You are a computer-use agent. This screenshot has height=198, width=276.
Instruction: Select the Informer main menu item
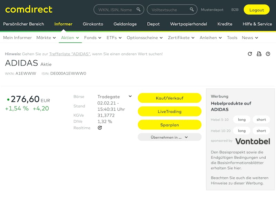[x=63, y=24]
